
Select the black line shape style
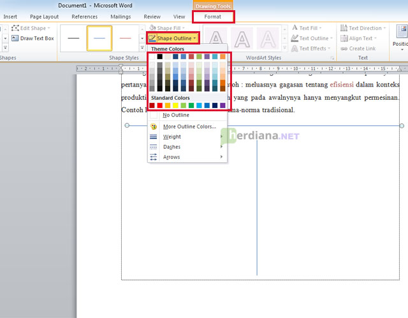73,38
